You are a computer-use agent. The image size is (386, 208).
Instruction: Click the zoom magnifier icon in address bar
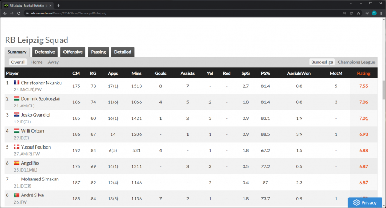345,13
